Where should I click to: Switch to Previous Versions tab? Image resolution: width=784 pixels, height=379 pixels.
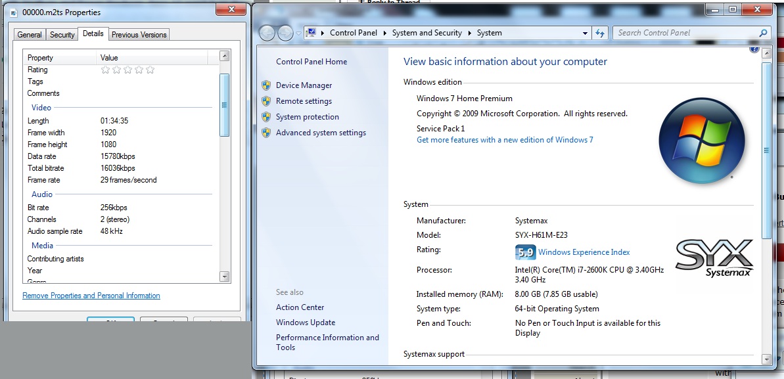139,35
